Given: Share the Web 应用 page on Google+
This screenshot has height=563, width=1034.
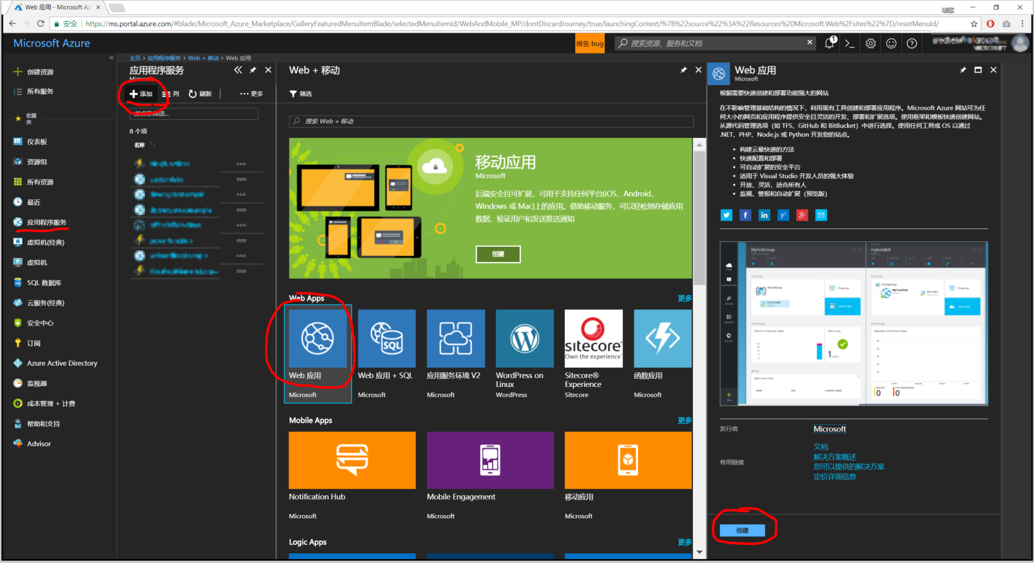Looking at the screenshot, I should coord(802,215).
